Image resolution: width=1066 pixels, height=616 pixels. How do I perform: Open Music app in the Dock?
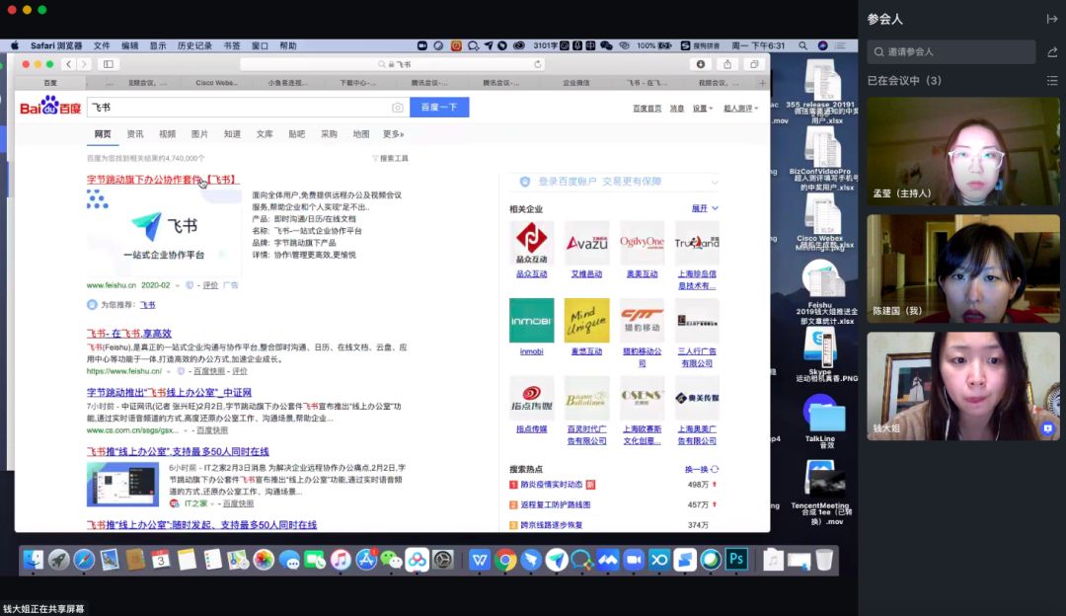point(340,560)
